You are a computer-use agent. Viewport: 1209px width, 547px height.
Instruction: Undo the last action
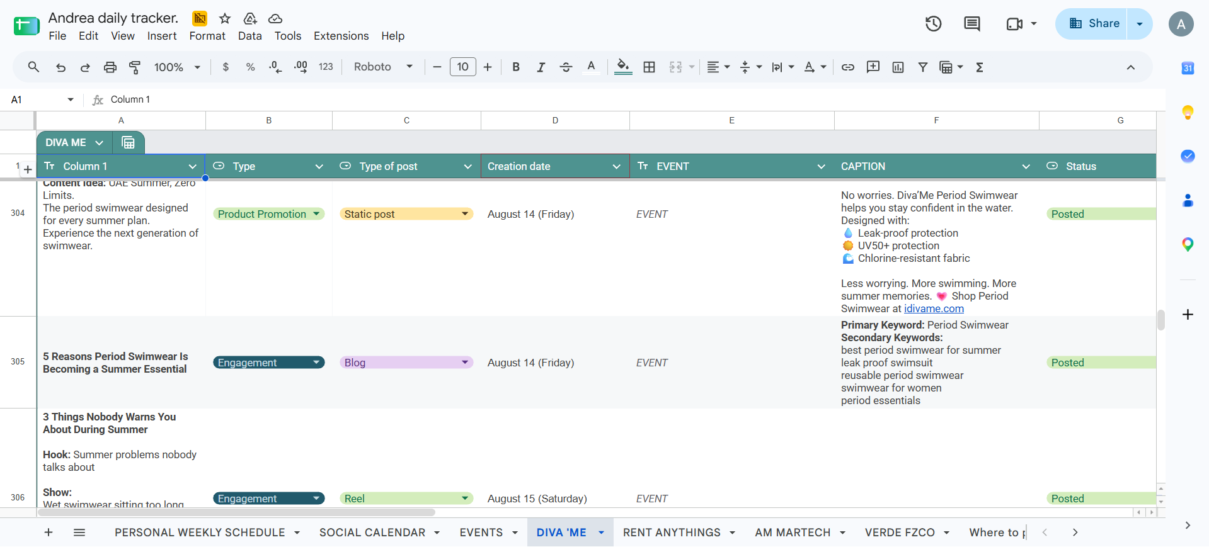[60, 67]
